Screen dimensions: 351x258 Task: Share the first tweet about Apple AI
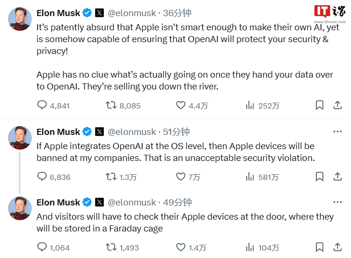click(337, 105)
